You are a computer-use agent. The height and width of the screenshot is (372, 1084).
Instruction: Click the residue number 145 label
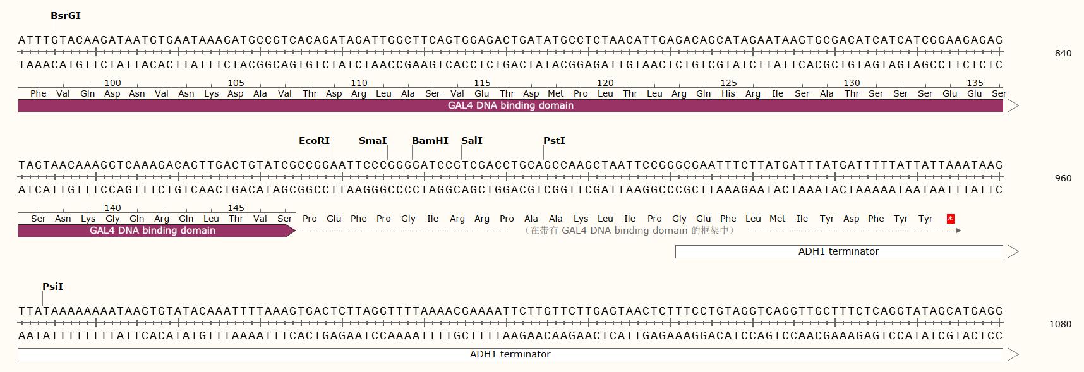tap(236, 208)
